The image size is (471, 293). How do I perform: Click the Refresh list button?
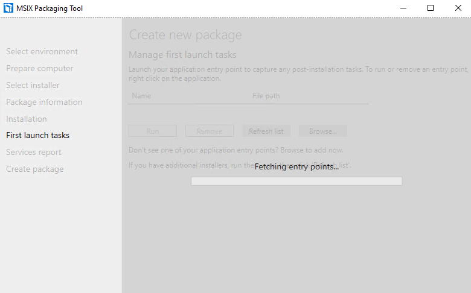click(266, 131)
